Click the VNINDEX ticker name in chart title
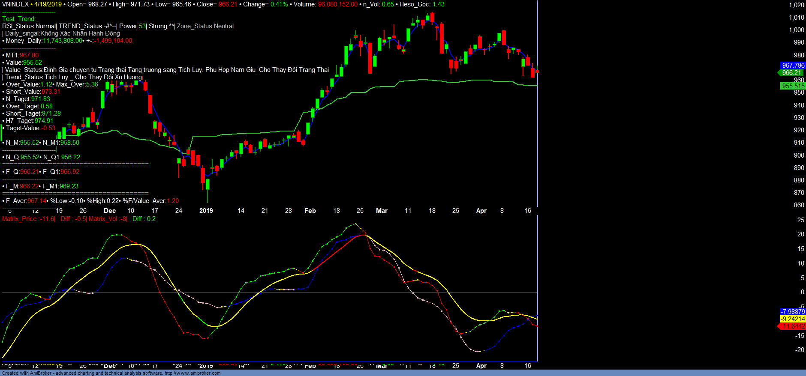The width and height of the screenshot is (806, 376). [x=15, y=4]
